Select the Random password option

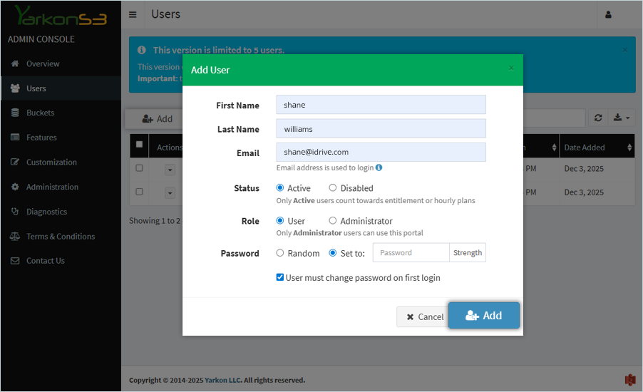[280, 253]
